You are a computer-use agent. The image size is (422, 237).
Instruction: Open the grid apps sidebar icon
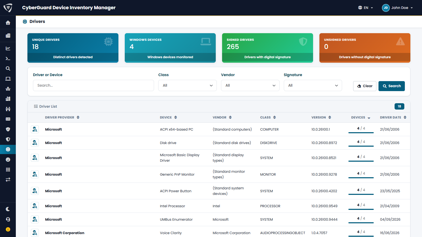pyautogui.click(x=8, y=170)
